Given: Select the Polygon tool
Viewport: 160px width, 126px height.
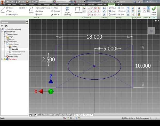Looking at the screenshot, I should pyautogui.click(x=55, y=11).
